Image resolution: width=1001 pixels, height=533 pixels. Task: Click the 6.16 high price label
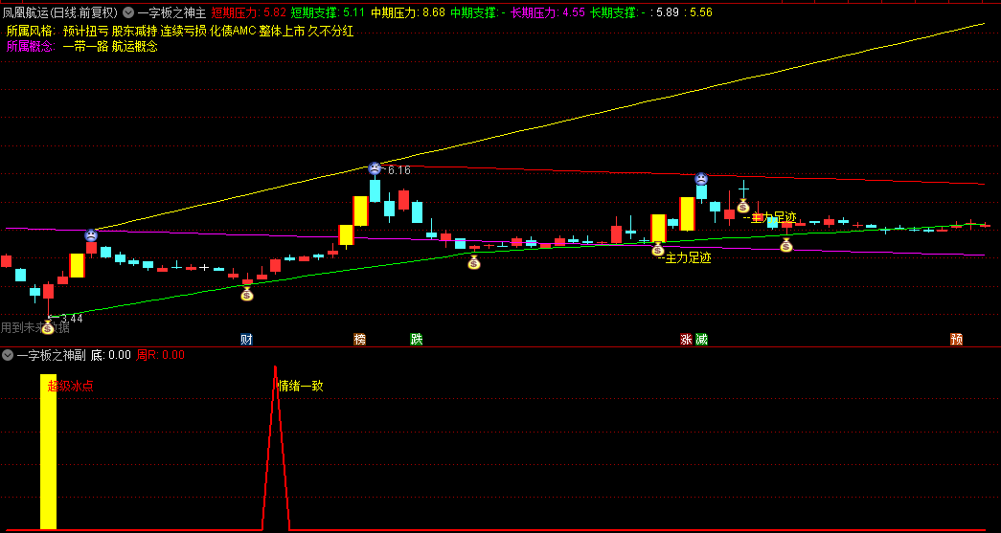399,170
